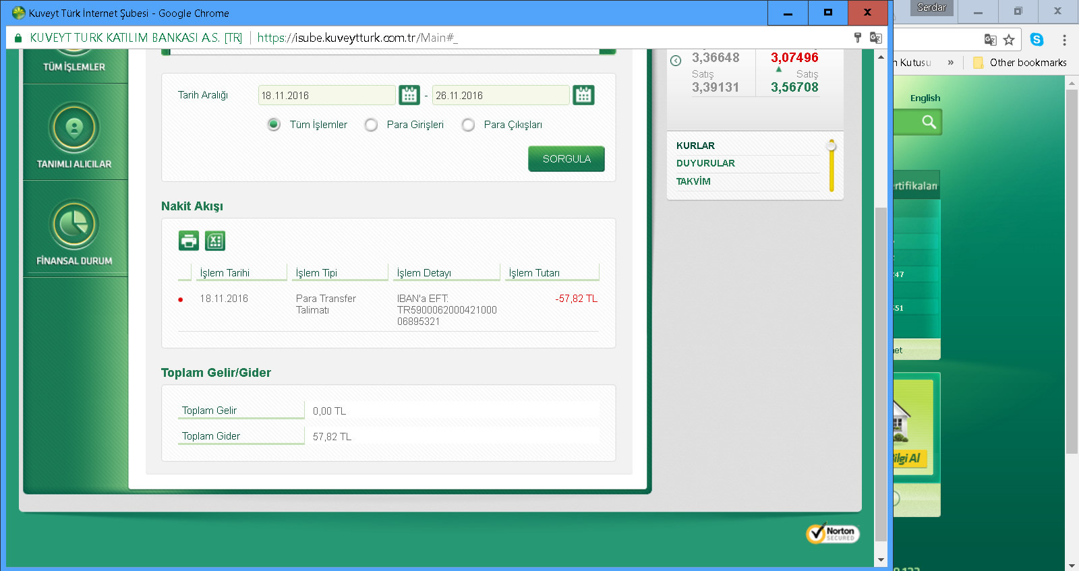Click green search magnifier in background window

pyautogui.click(x=929, y=122)
